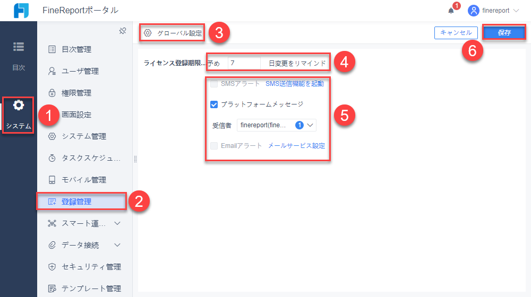
Task: Select the グローバル設定 tab
Action: 173,33
